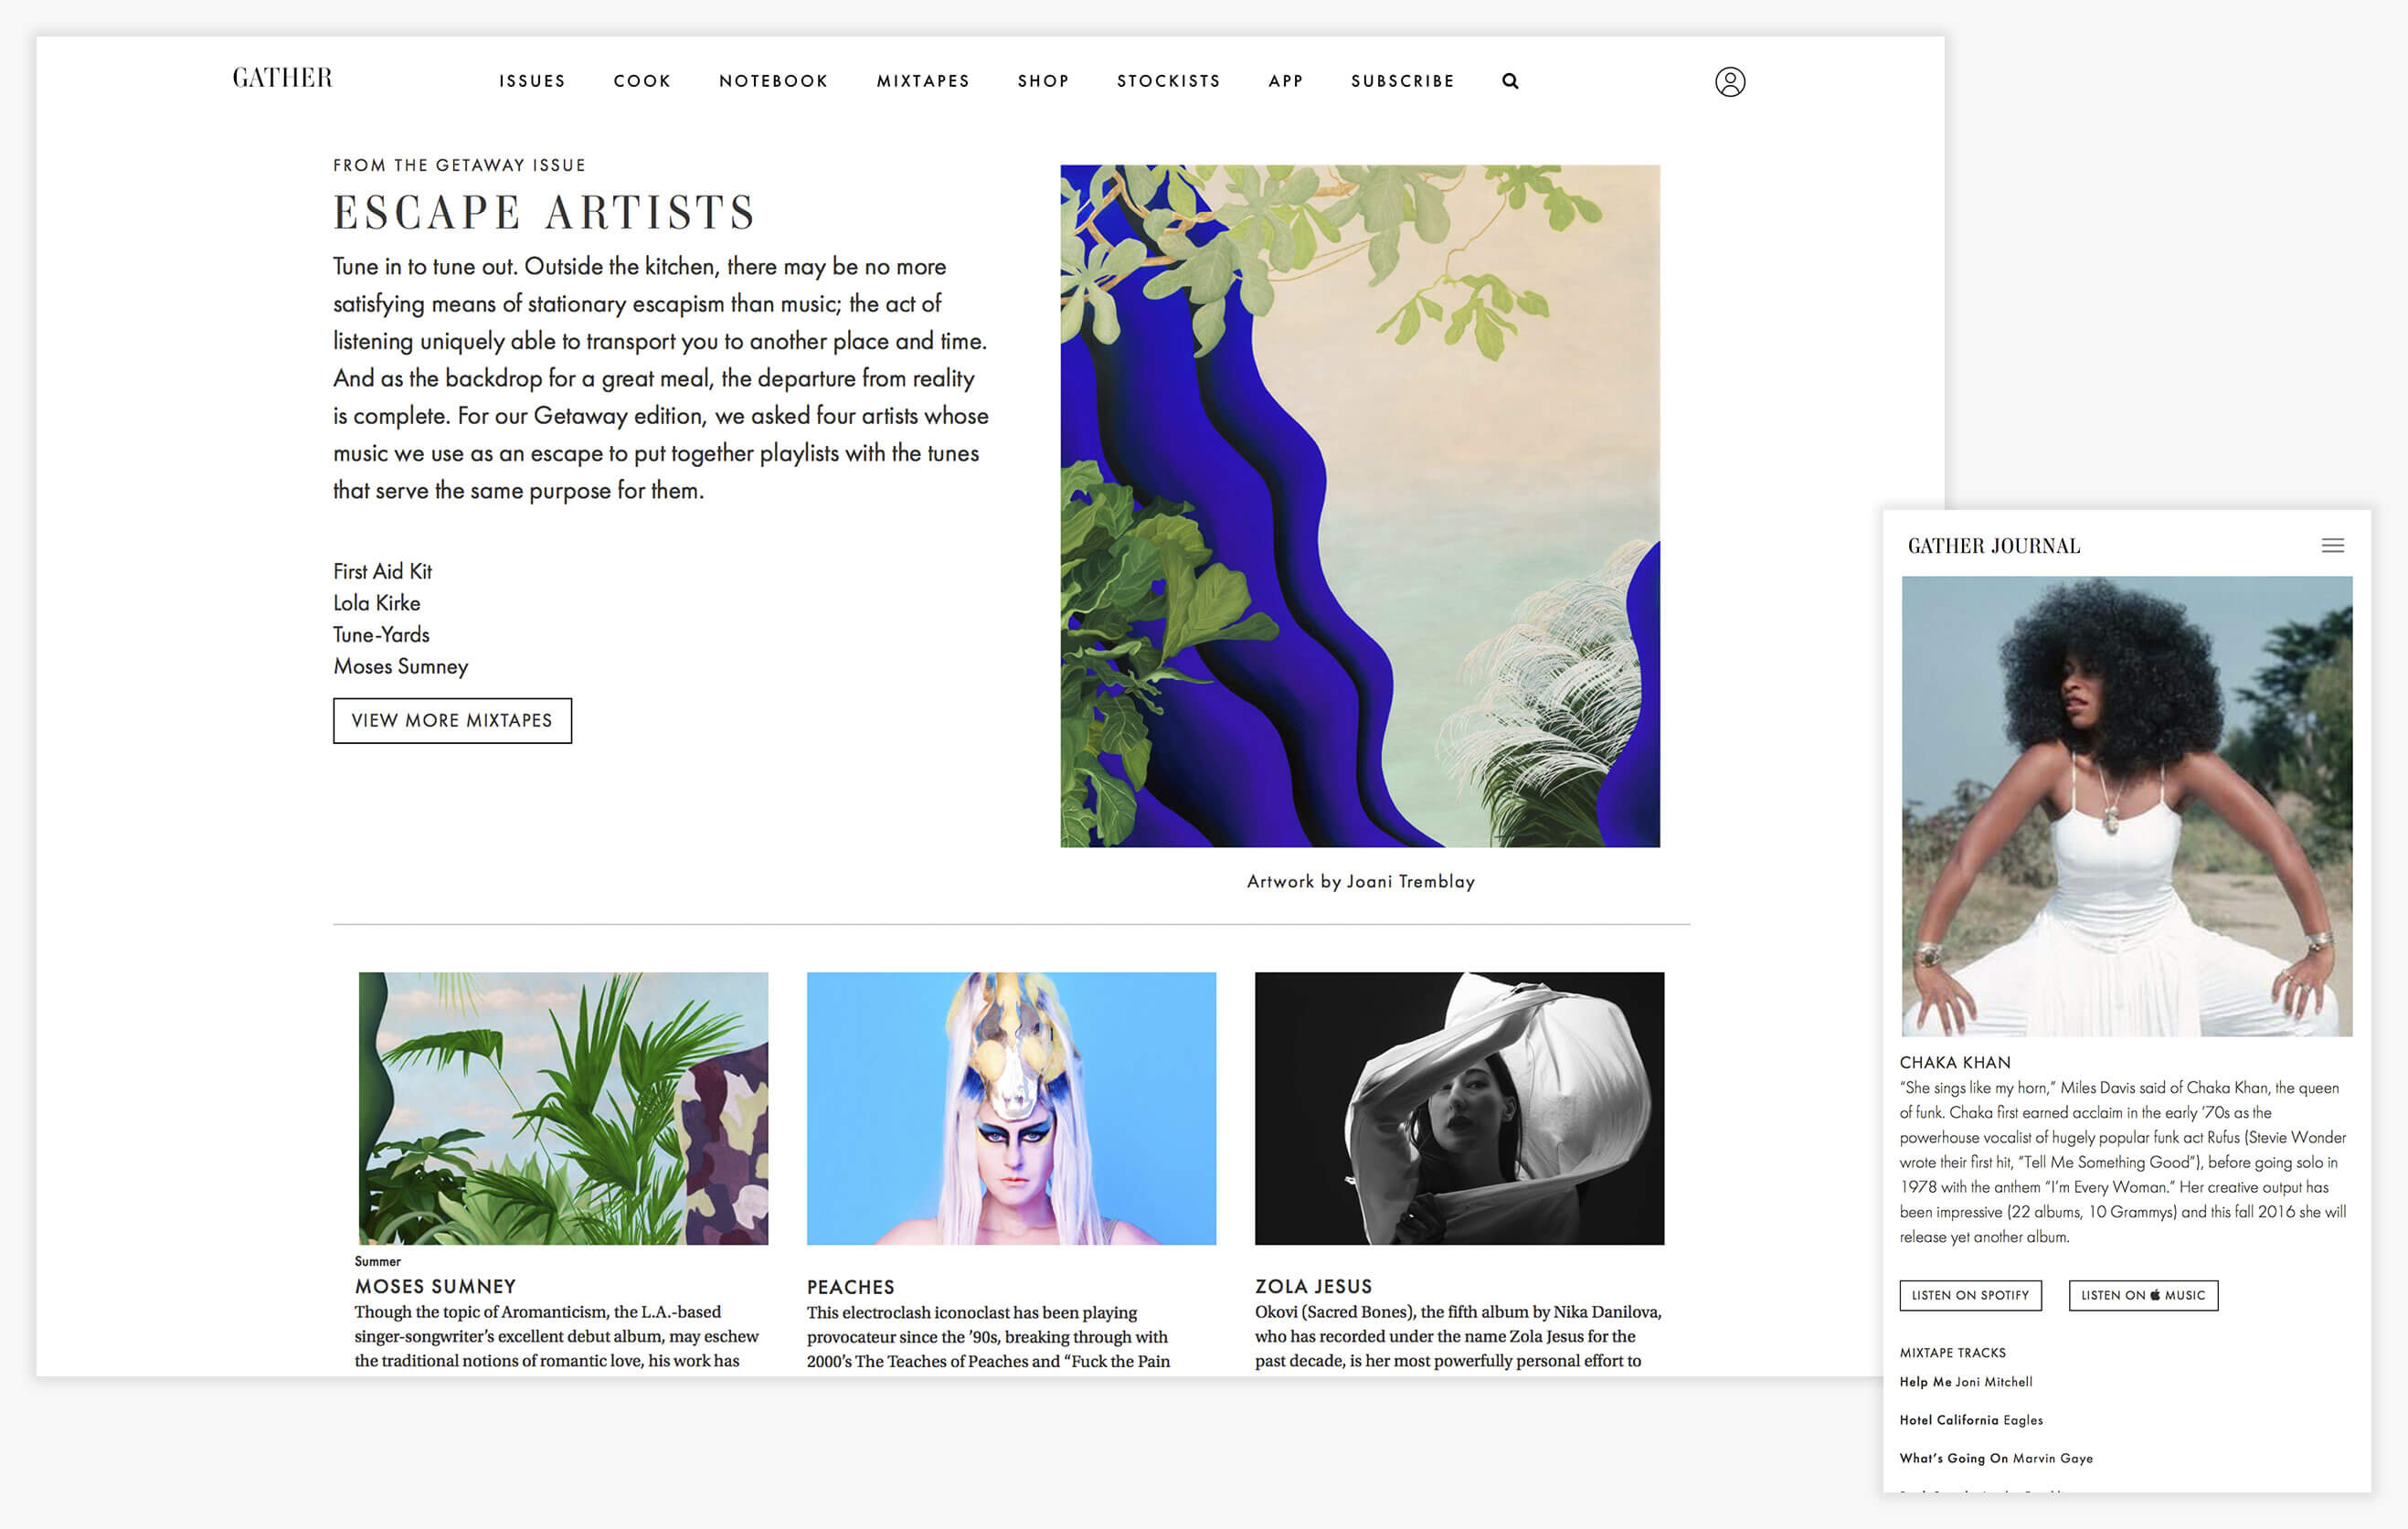Click SUBSCRIBE in the top navigation

[1402, 81]
